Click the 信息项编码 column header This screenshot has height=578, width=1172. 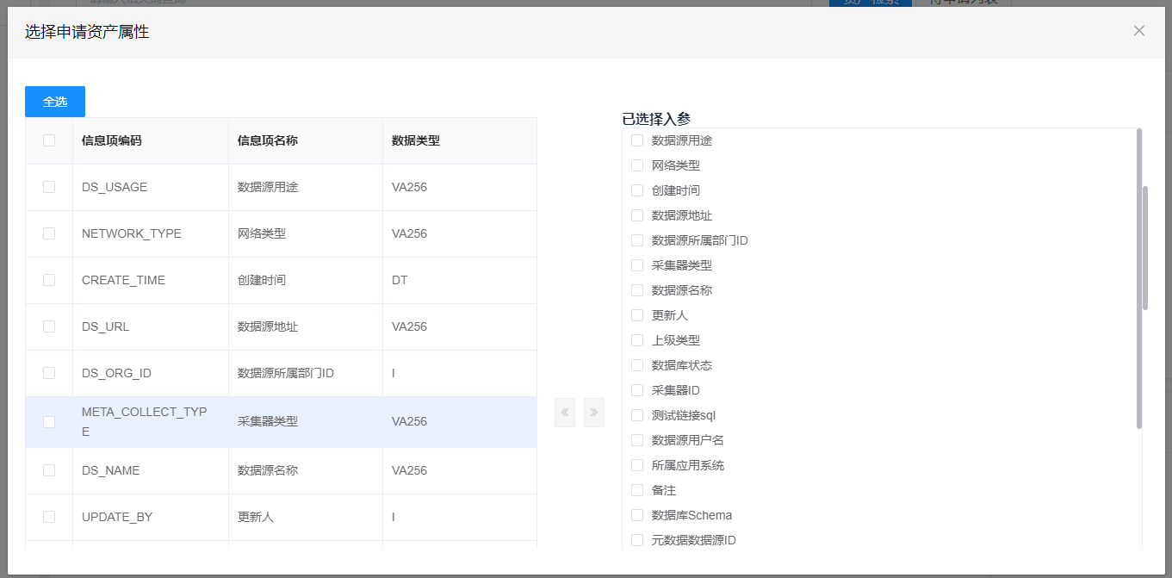(151, 140)
